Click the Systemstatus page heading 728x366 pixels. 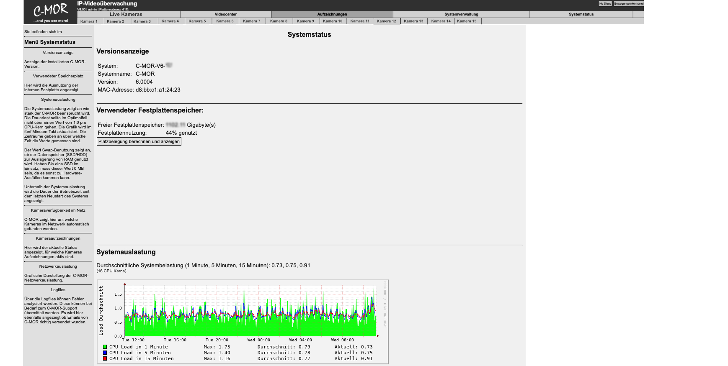(x=309, y=35)
